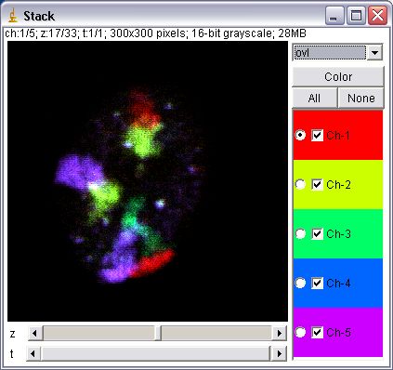Viewport: 393px width, 370px height.
Task: Click the stack image canvas
Action: (148, 181)
